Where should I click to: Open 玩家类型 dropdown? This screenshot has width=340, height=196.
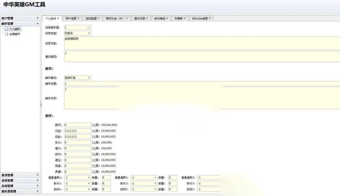[89, 33]
